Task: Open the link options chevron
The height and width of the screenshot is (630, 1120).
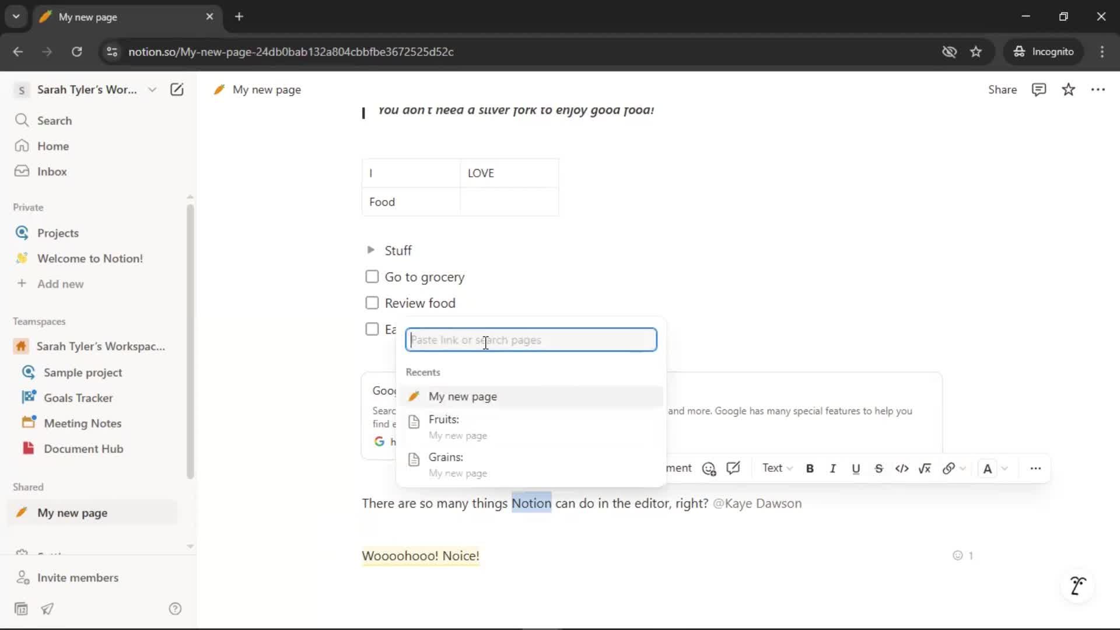Action: (963, 468)
